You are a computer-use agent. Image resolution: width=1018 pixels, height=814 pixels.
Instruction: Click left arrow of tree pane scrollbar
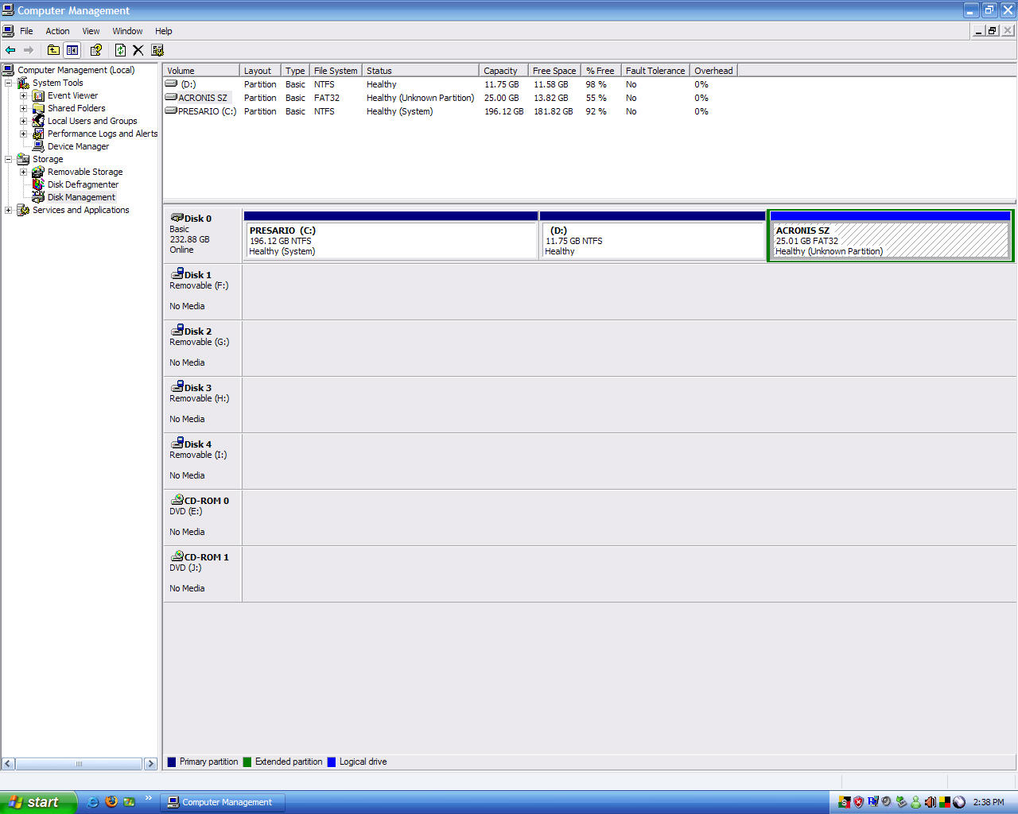[x=8, y=764]
